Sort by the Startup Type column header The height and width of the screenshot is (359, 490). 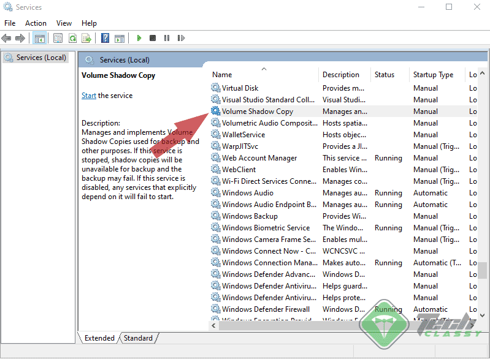coord(437,75)
